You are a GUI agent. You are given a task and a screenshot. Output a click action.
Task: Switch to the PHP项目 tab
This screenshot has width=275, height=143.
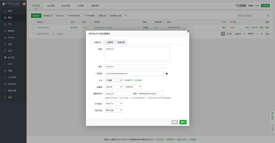click(36, 6)
